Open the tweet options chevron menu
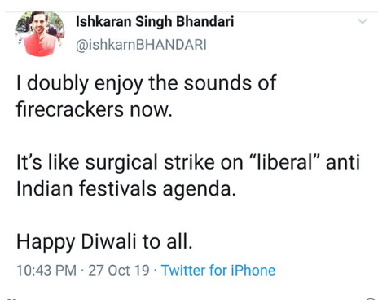Screen dimensions: 378x300 (x=363, y=21)
